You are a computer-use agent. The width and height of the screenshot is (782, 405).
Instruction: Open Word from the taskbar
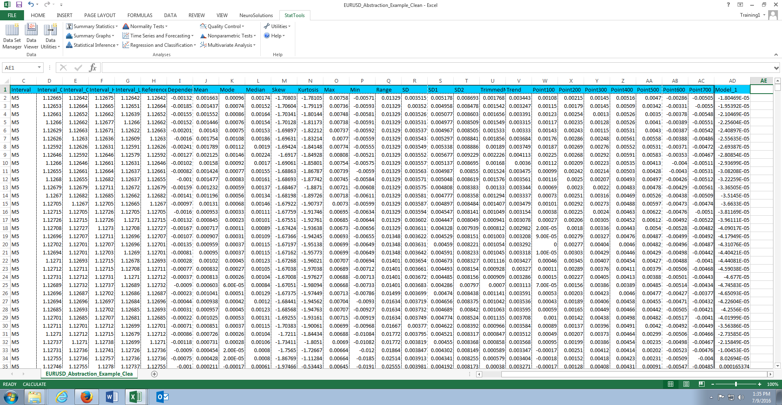coord(112,397)
